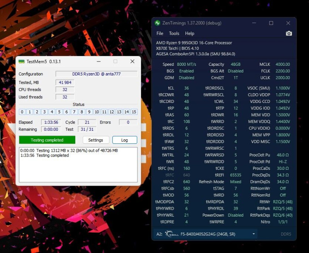Click the Speed value 8000 MT/s
Viewport: 309px width, 253px height.
tap(187, 64)
